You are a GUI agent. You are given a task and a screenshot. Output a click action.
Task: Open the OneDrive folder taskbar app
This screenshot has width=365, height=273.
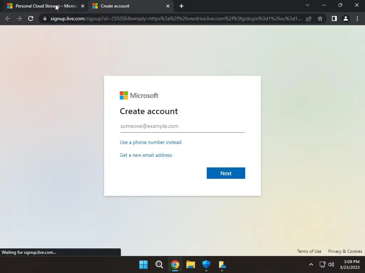pyautogui.click(x=222, y=264)
